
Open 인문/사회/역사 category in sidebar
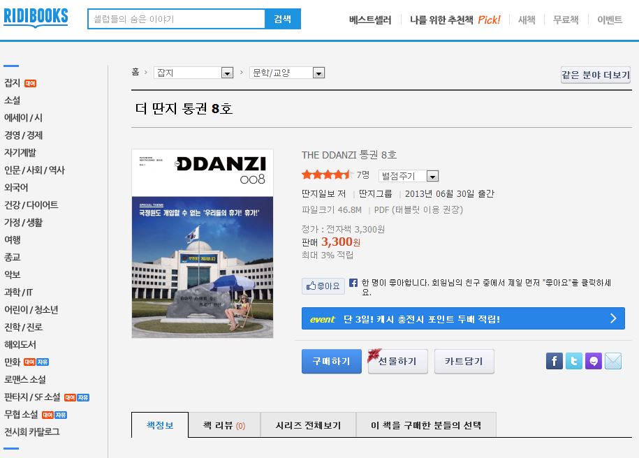click(34, 170)
